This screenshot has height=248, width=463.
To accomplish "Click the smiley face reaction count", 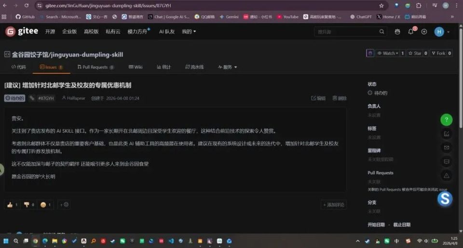I will click(x=45, y=205).
